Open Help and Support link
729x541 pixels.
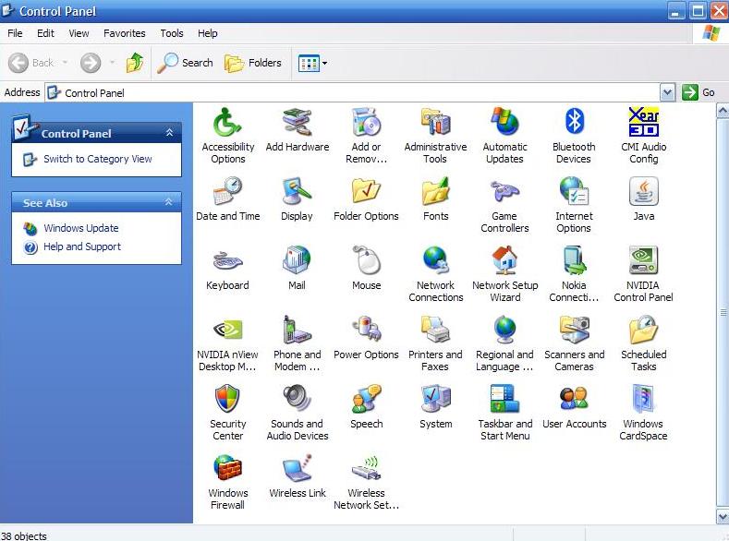click(x=82, y=246)
